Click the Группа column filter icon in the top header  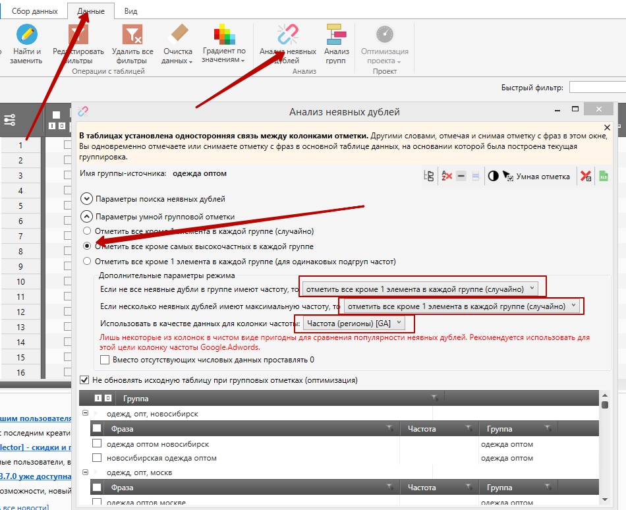(x=434, y=398)
